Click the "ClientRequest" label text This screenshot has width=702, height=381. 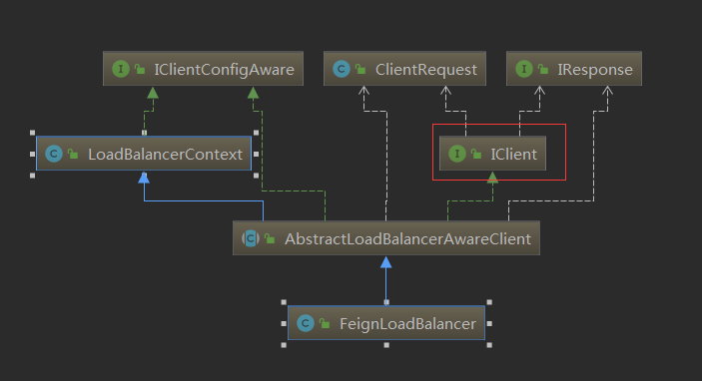[x=426, y=70]
